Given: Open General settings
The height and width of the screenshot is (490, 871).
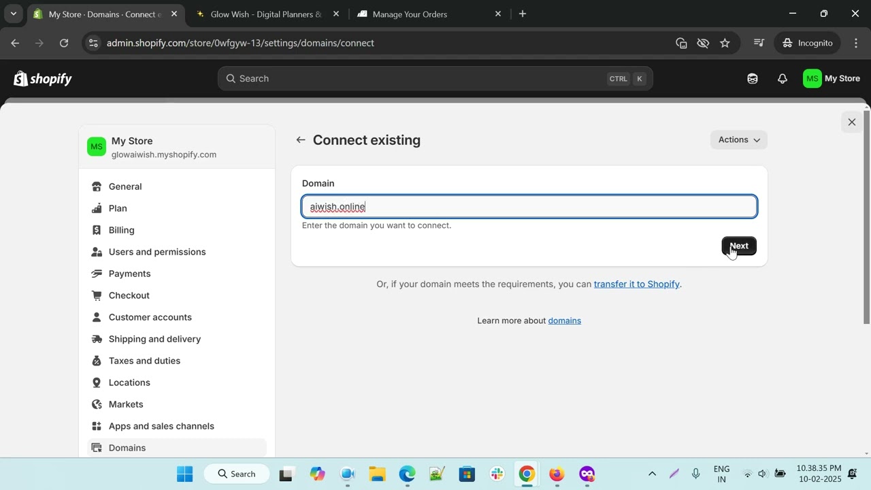Looking at the screenshot, I should pyautogui.click(x=177, y=186).
